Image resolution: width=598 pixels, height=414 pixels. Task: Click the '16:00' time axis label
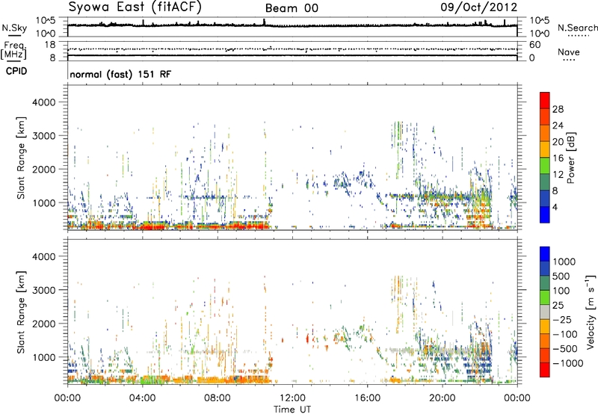(x=367, y=398)
